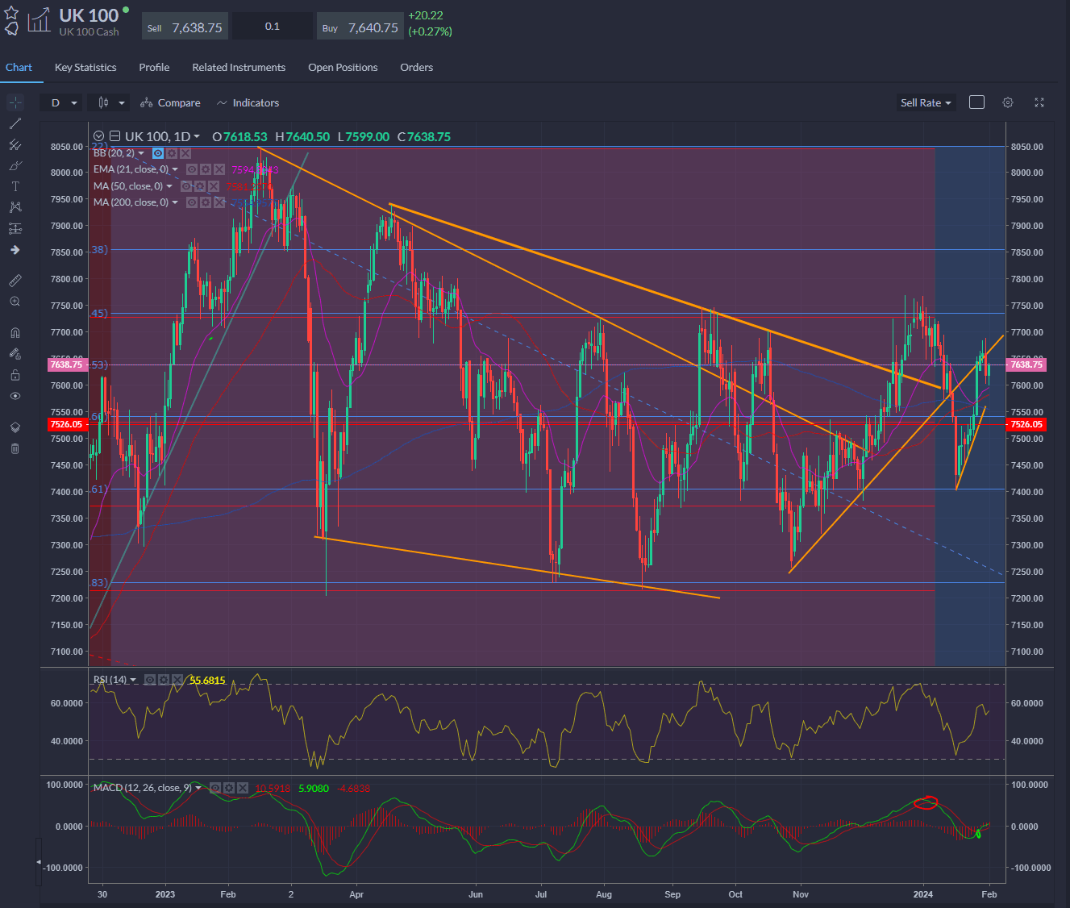Screen dimensions: 1070x908
Task: Open the candlestick chart type dropdown
Action: click(111, 102)
